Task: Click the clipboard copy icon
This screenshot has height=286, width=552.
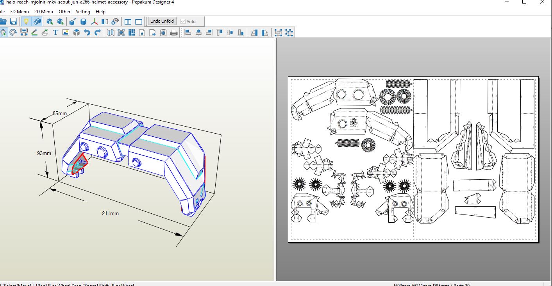Action: point(163,32)
